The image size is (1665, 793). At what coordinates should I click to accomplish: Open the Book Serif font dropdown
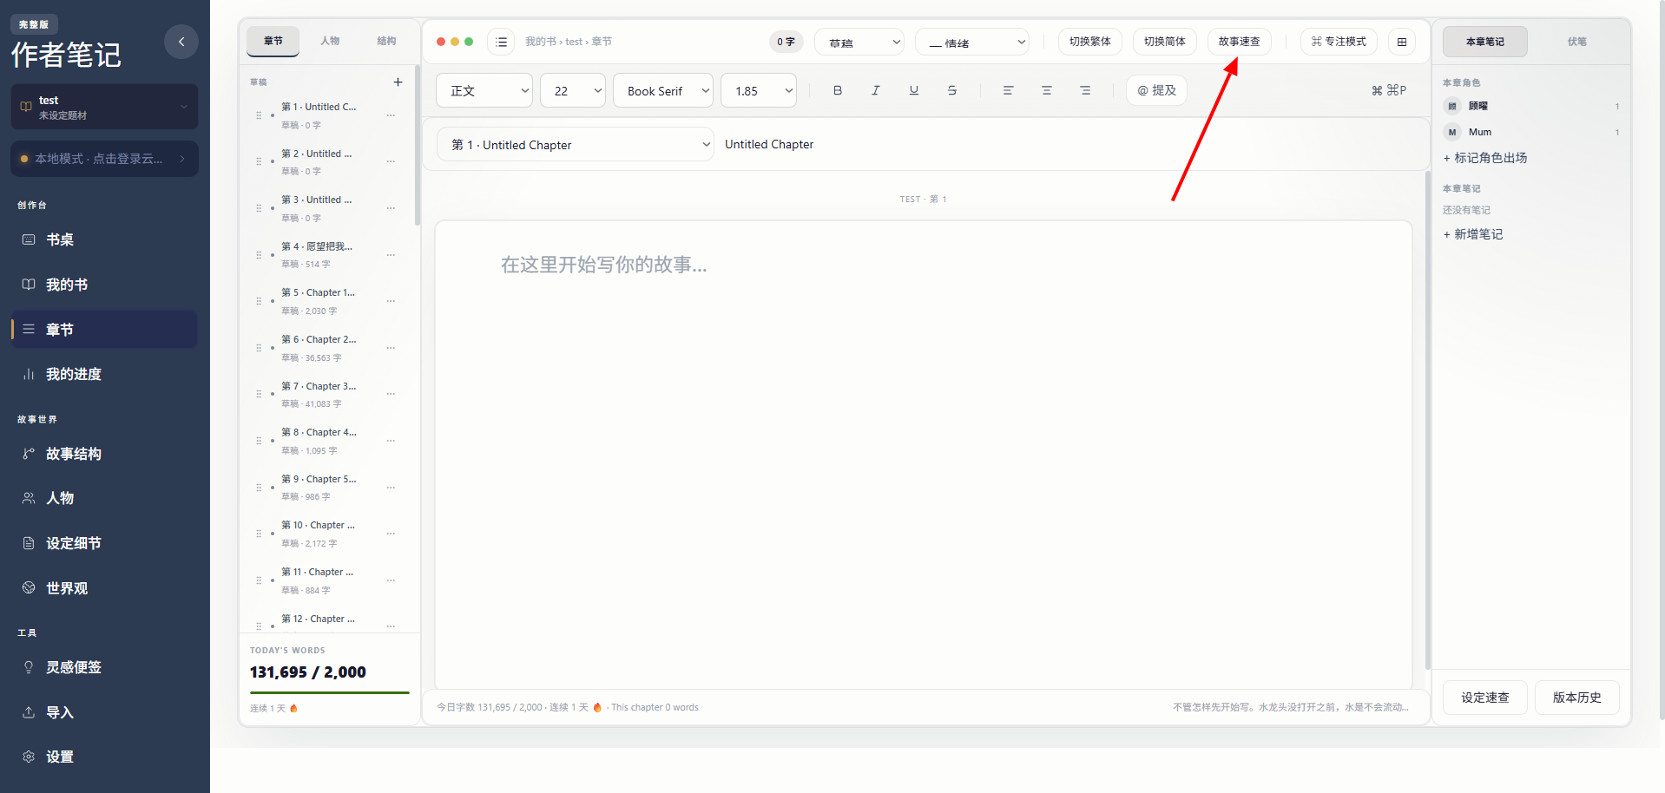[x=663, y=91]
